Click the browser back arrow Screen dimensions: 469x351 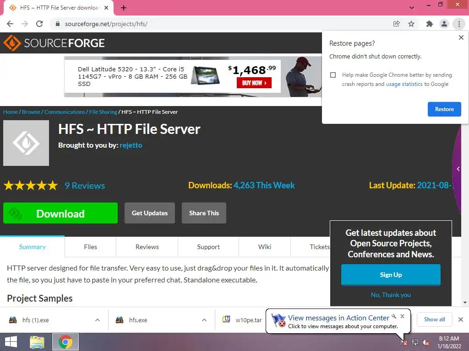[x=10, y=24]
